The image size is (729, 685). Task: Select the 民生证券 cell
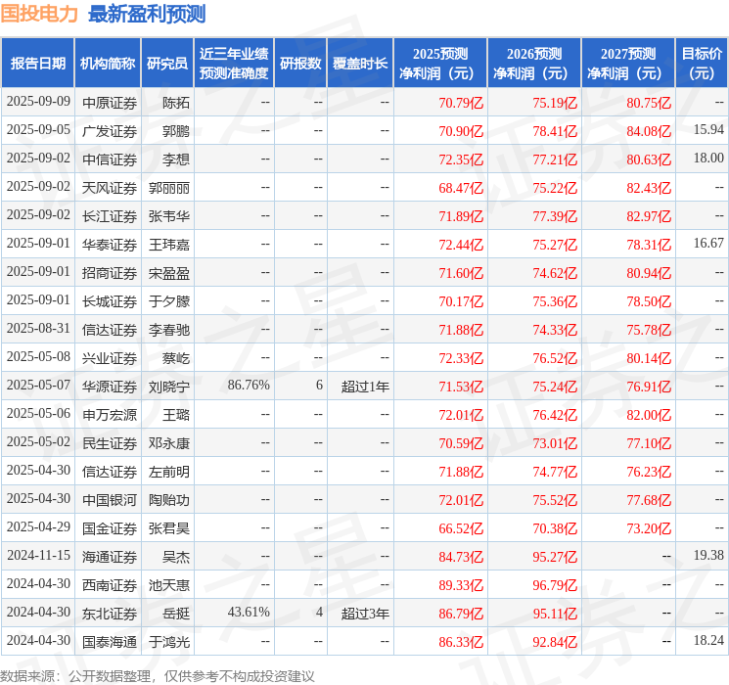click(110, 443)
